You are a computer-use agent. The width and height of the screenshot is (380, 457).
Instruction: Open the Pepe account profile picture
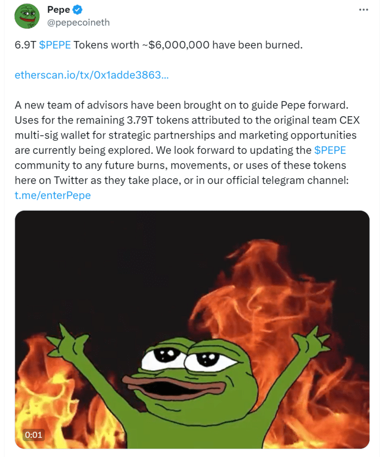tap(27, 16)
